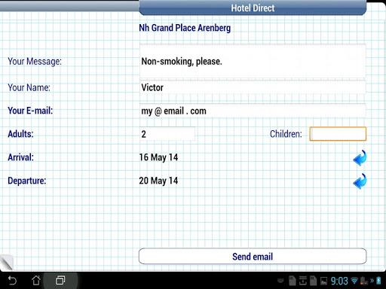Tap the 16 May 14 arrival date

coord(158,157)
